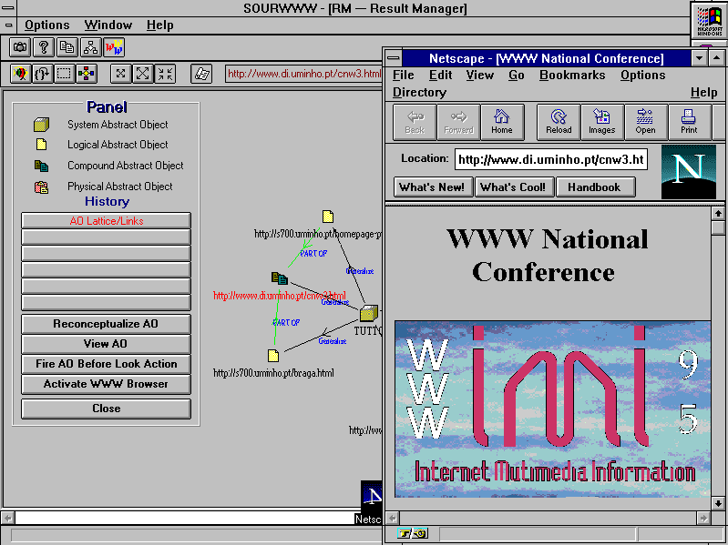This screenshot has width=728, height=545.
Task: Click the question mark help icon
Action: (x=43, y=47)
